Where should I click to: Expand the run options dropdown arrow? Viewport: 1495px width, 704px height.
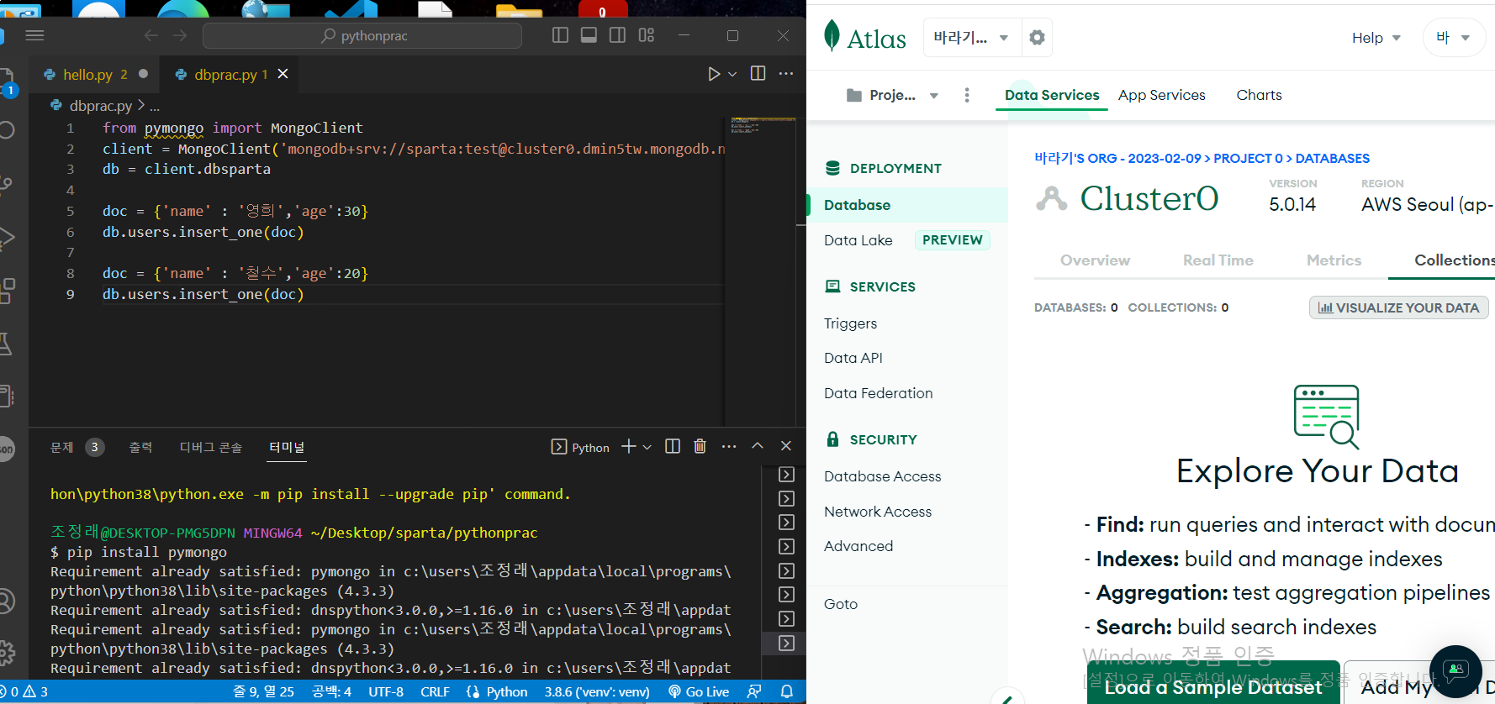pyautogui.click(x=732, y=74)
